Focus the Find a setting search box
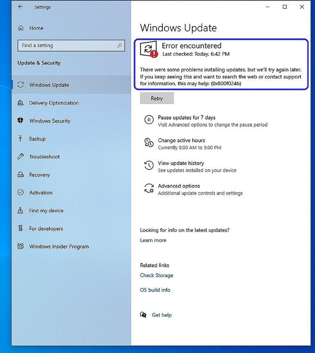This screenshot has height=353, width=315. (71, 45)
